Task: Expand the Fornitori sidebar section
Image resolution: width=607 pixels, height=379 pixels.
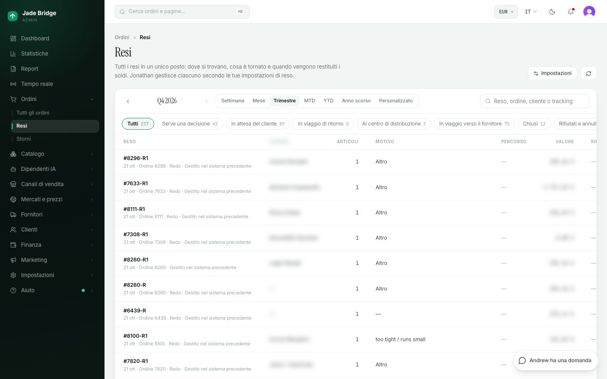Action: tap(52, 214)
